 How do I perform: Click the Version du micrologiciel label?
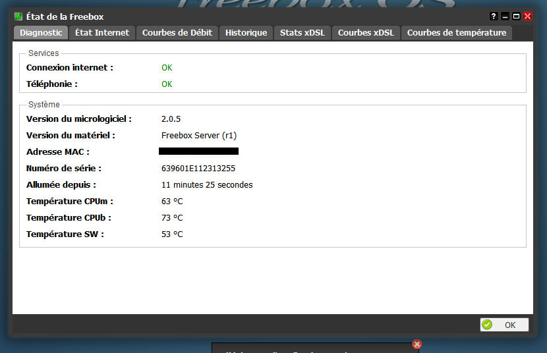click(x=79, y=119)
